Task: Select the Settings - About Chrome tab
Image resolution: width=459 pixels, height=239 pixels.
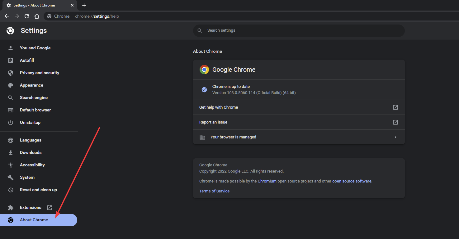Action: point(40,5)
